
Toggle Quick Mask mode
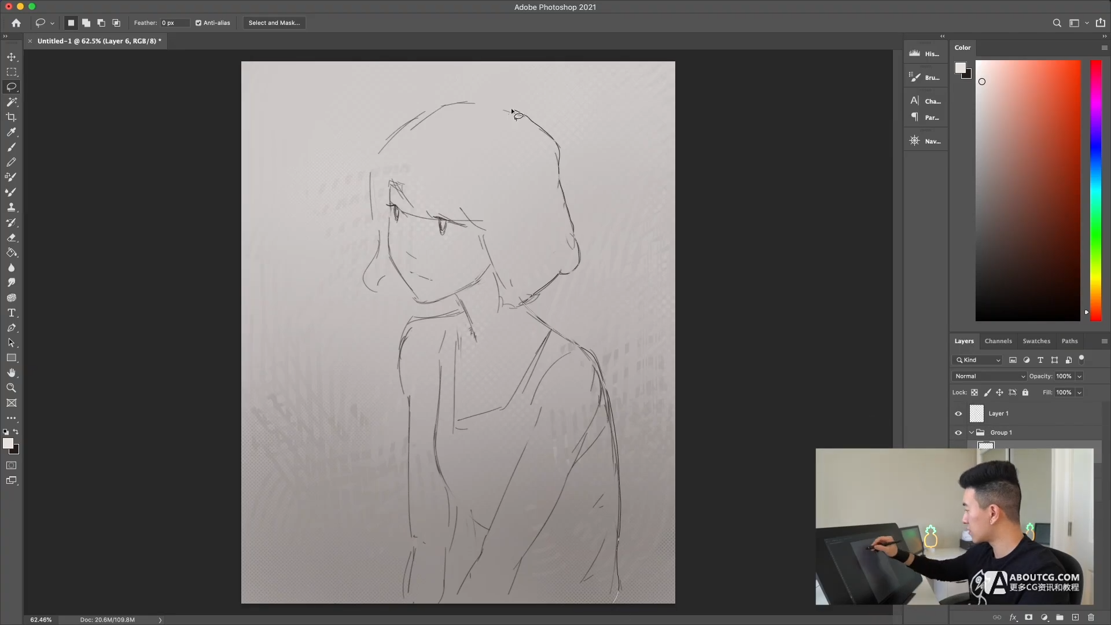coord(12,465)
